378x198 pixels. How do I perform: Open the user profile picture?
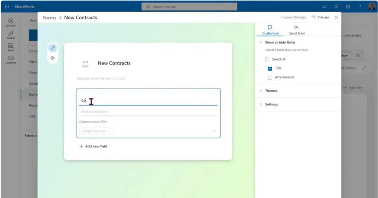pos(371,7)
